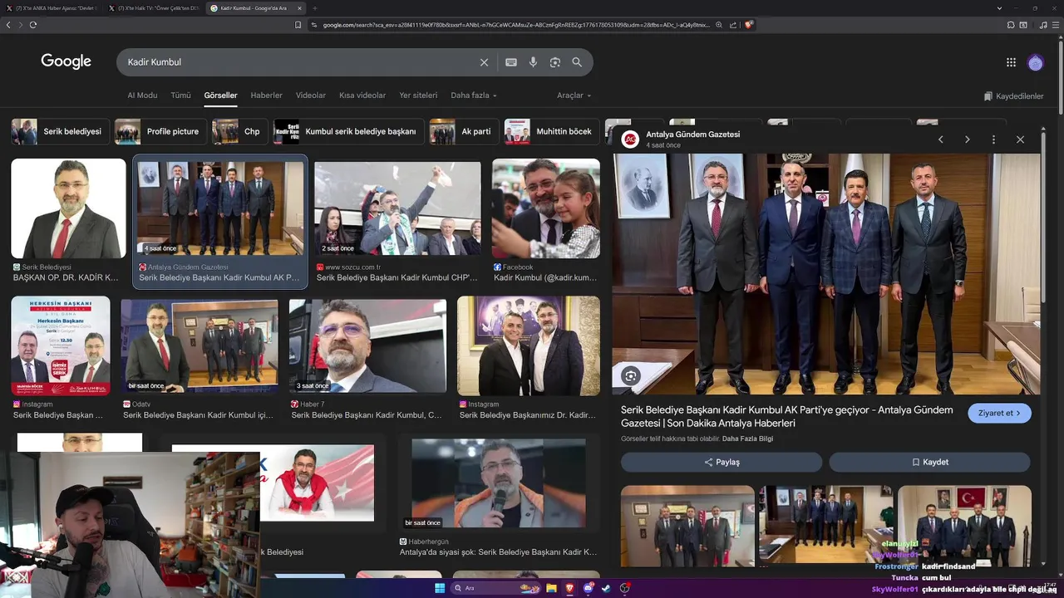Expand the Araçlar tools dropdown
The width and height of the screenshot is (1064, 598).
(x=574, y=96)
